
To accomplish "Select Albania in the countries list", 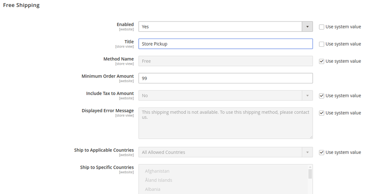I will click(152, 189).
